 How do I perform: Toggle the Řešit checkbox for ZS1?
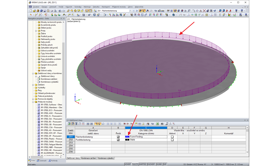[x=118, y=137]
